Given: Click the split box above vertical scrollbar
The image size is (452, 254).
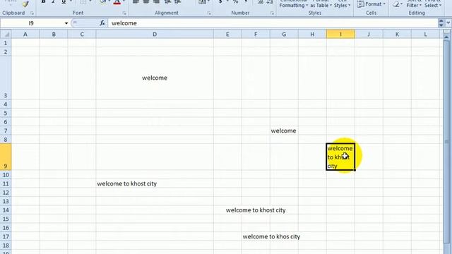Looking at the screenshot, I should [446, 32].
